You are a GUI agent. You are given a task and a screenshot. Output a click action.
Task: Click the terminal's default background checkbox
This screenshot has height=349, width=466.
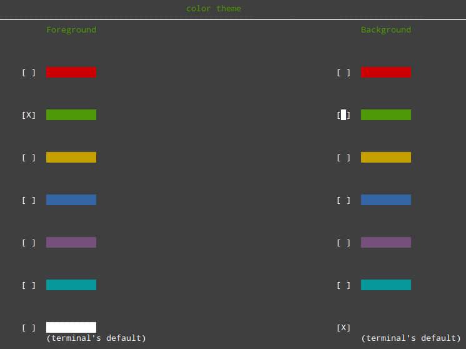click(344, 328)
